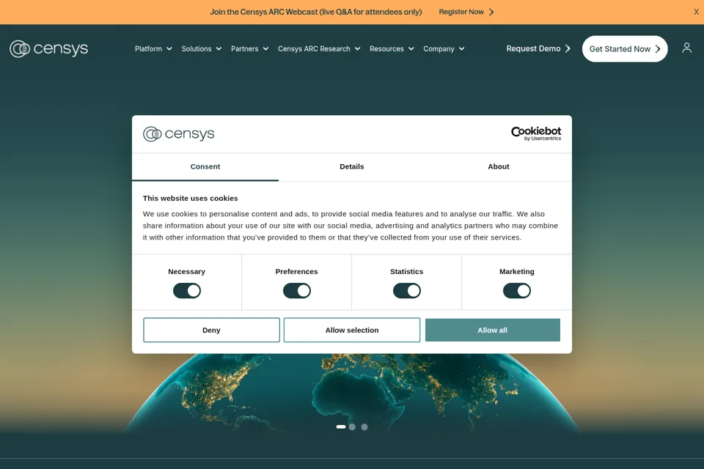Switch to the Details tab
Screen dimensions: 704x469
pos(351,166)
